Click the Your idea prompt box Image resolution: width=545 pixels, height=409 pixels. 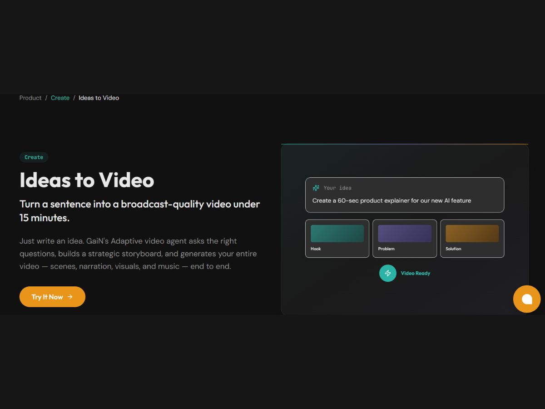pyautogui.click(x=405, y=195)
